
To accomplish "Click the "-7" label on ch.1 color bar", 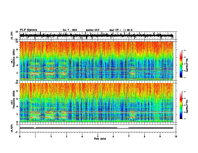I will tap(184, 77).
